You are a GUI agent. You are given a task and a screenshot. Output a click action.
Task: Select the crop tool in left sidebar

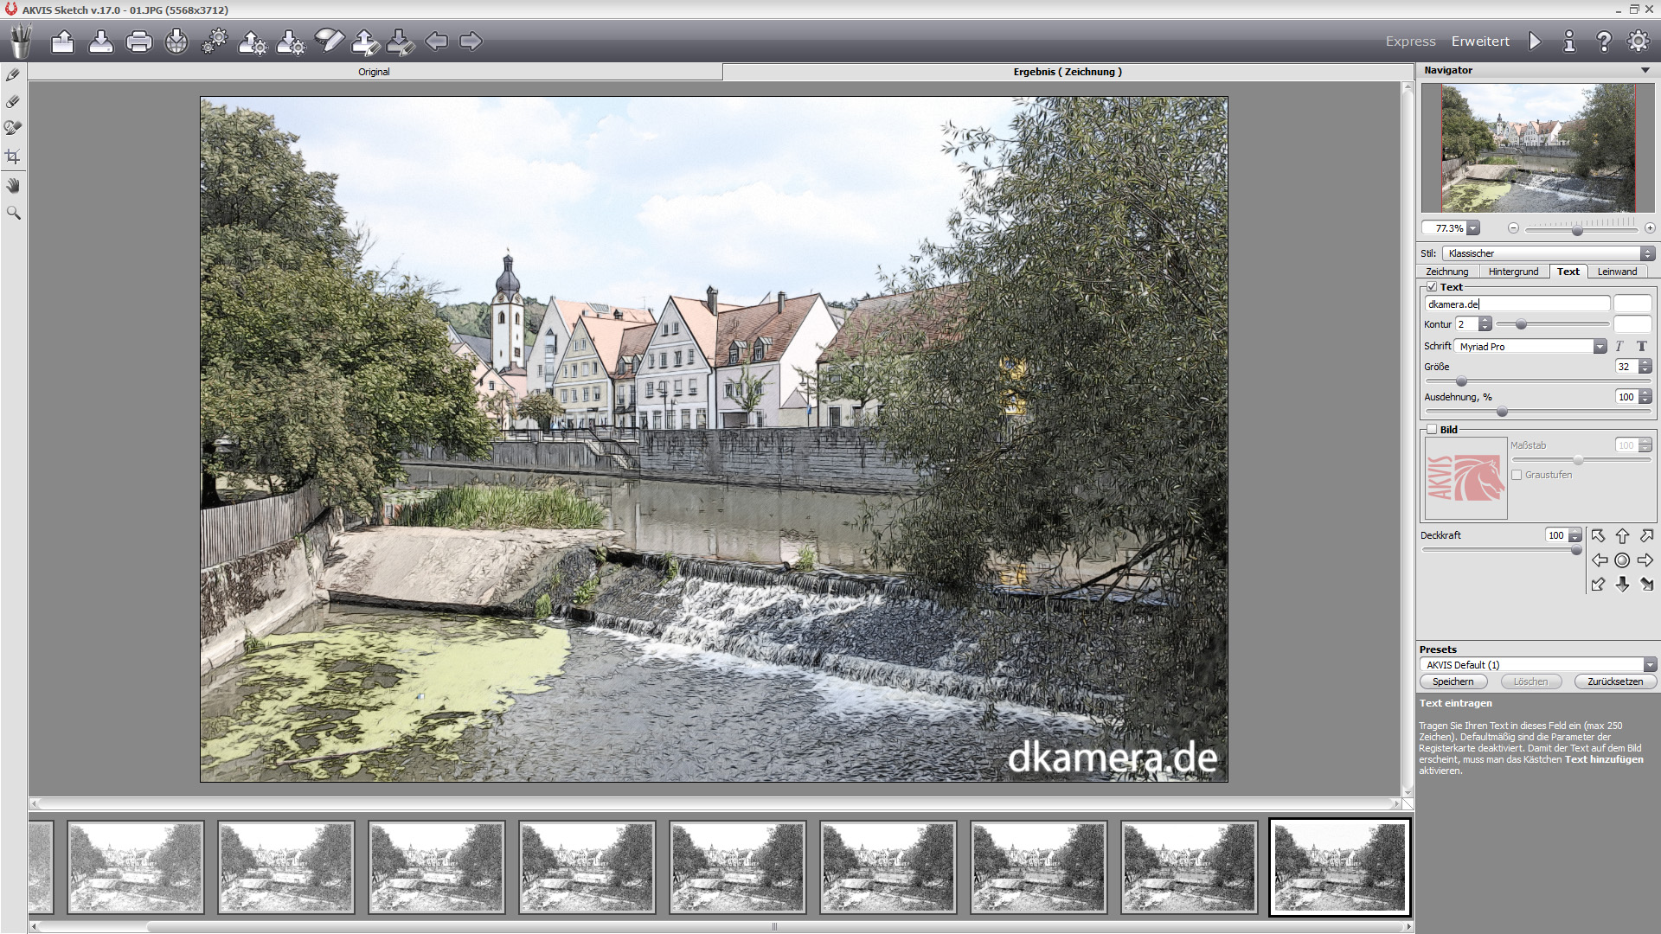point(13,157)
